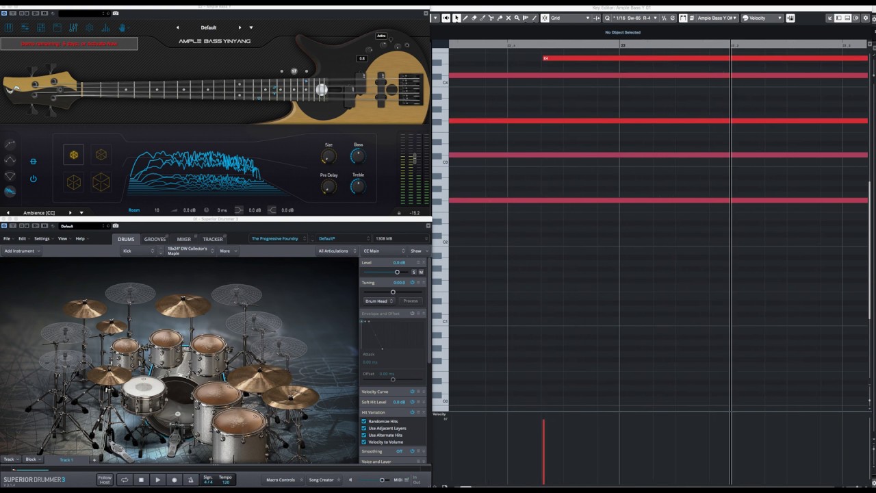This screenshot has width=876, height=493.
Task: Adjust the Treble knob in Ample Bass reverb
Action: click(358, 187)
